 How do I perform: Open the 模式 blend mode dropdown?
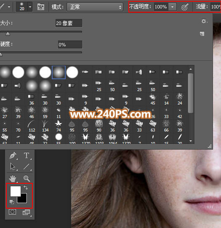click(x=95, y=7)
